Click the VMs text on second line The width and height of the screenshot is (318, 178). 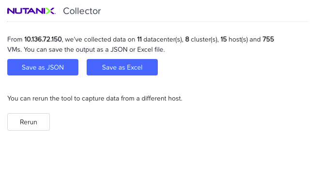(x=15, y=49)
